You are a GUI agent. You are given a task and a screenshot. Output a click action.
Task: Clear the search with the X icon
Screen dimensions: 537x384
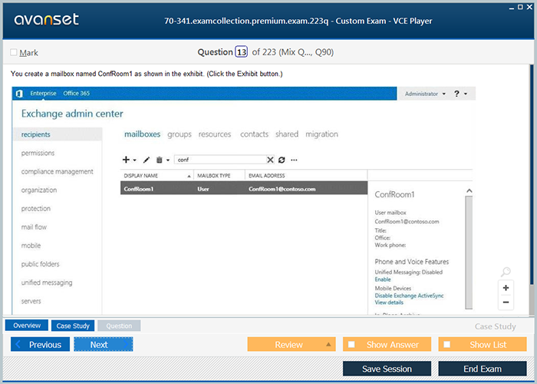coord(270,160)
